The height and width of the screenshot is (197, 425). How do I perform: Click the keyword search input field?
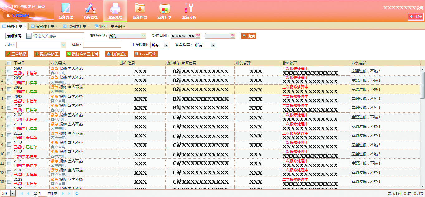coord(58,36)
